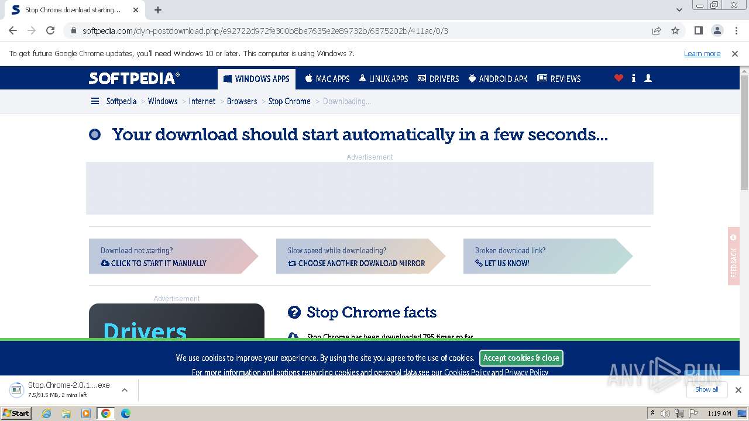Viewport: 749px width, 421px height.
Task: Open Windows Explorer folder in taskbar
Action: click(x=66, y=413)
